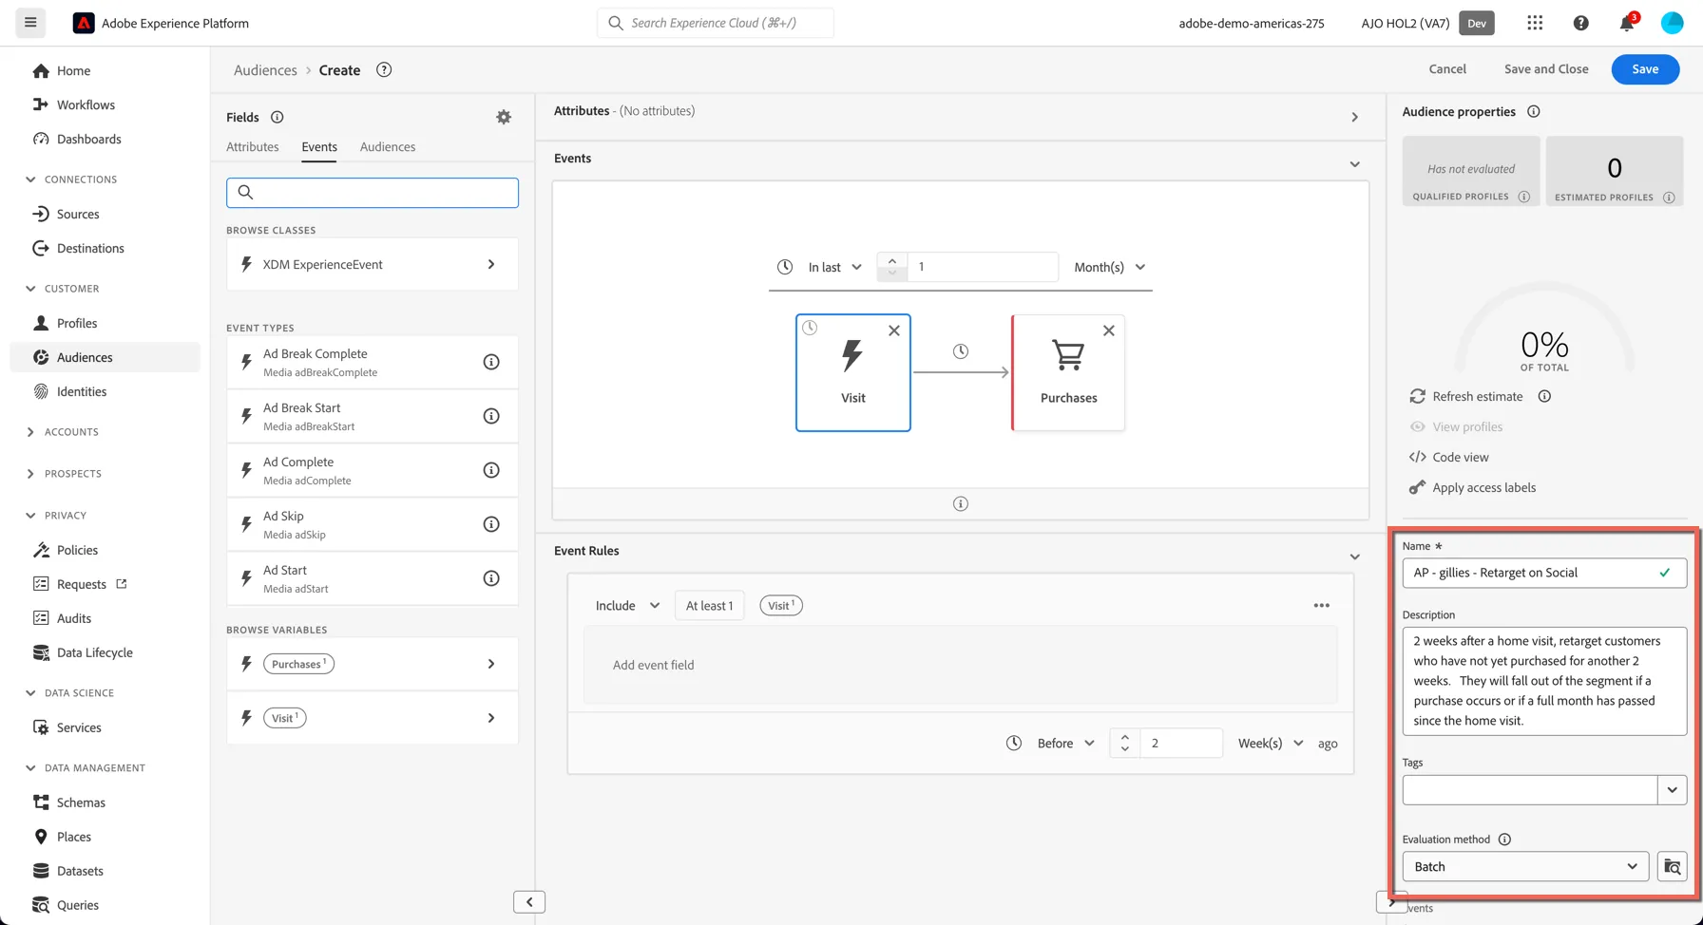Collapse the Events section chevron
1703x925 pixels.
tap(1355, 164)
